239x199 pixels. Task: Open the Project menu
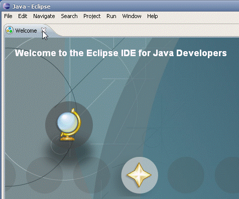click(92, 16)
